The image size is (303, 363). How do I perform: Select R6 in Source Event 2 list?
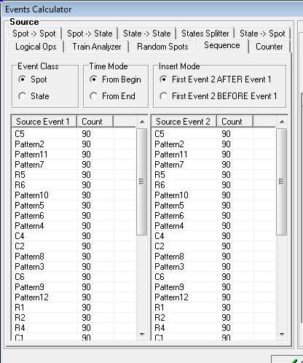213,185
